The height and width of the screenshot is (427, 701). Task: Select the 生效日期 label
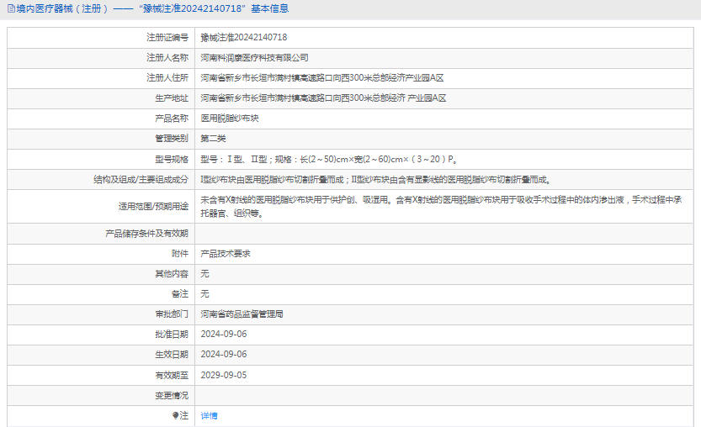172,355
